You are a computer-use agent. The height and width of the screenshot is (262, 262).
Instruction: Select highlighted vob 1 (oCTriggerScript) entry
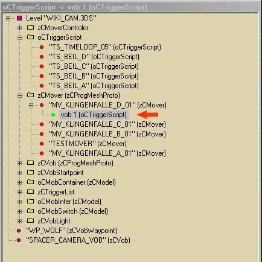click(x=94, y=115)
